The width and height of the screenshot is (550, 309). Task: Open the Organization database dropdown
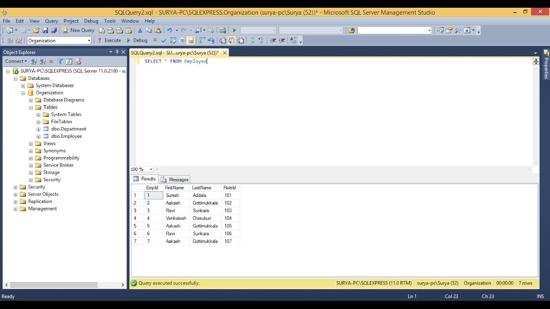pyautogui.click(x=89, y=40)
